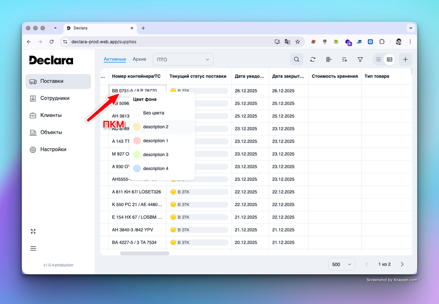The width and height of the screenshot is (439, 304).
Task: Click the truck icon beside Поставки
Action: (33, 82)
